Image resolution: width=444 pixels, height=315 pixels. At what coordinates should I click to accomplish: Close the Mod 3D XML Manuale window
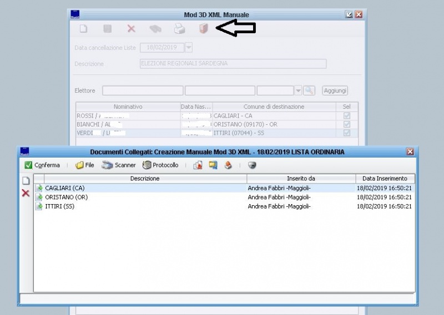359,14
